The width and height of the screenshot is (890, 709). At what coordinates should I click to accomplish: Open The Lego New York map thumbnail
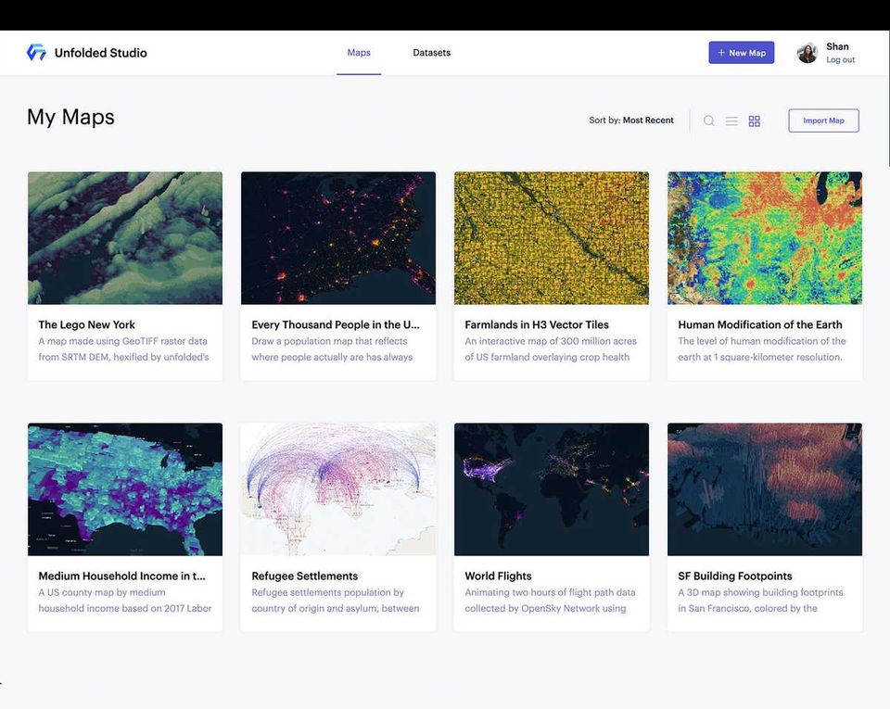click(x=125, y=238)
